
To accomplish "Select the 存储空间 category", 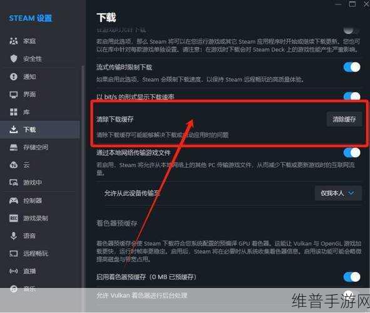I will [x=40, y=147].
